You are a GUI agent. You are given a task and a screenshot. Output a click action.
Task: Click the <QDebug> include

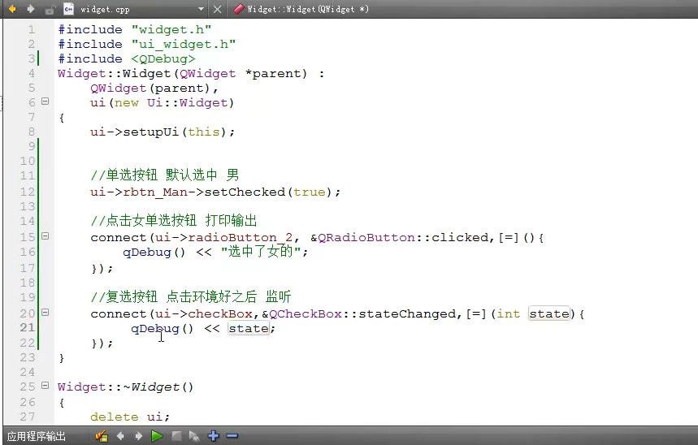point(163,58)
